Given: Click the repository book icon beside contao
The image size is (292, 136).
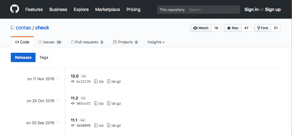Looking at the screenshot, I should click(12, 28).
